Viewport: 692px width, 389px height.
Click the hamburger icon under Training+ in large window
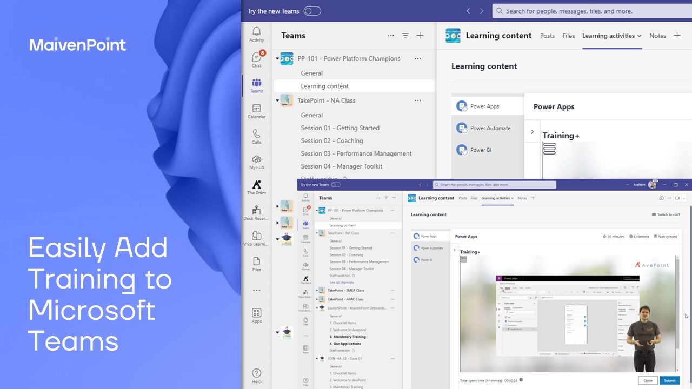(x=549, y=149)
